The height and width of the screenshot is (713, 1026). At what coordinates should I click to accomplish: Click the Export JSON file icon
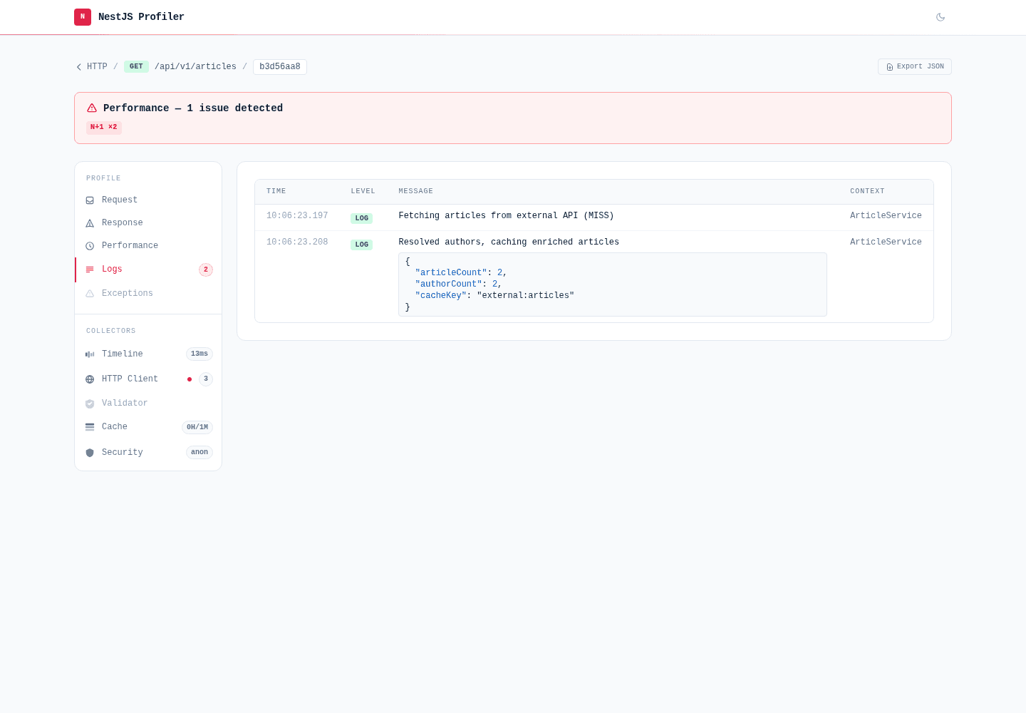(890, 67)
